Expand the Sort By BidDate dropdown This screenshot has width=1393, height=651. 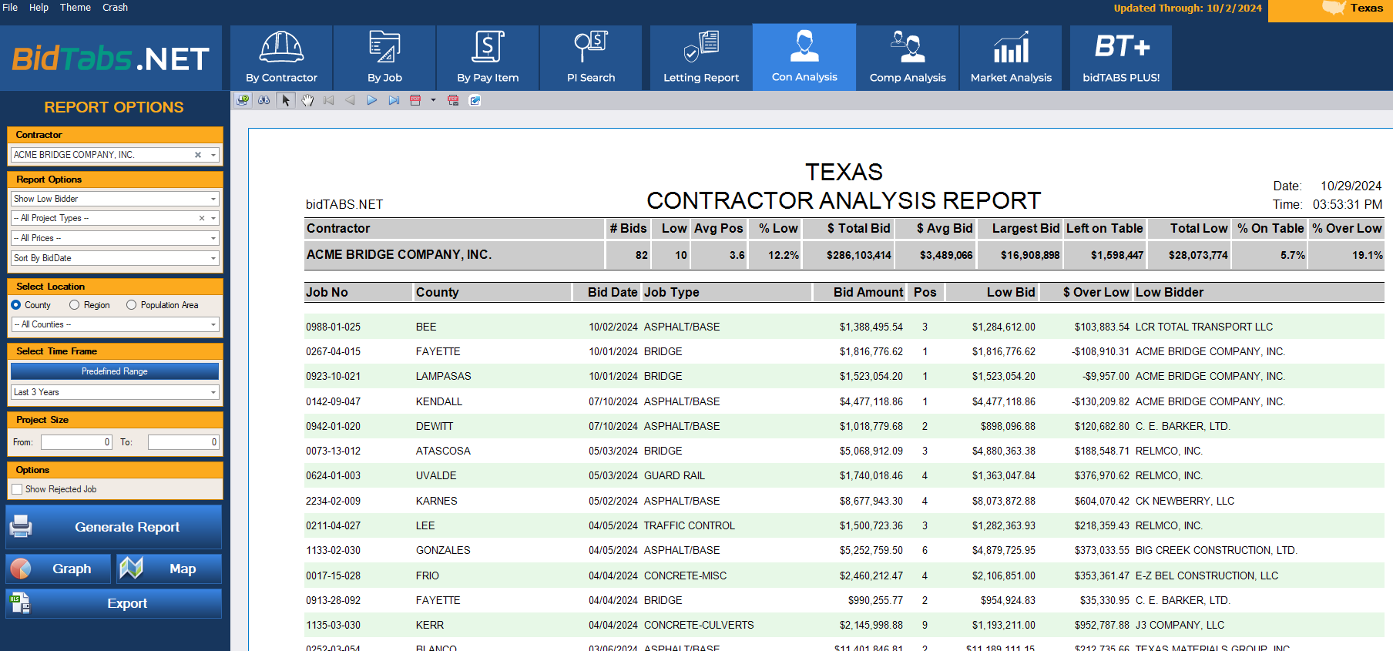point(213,258)
